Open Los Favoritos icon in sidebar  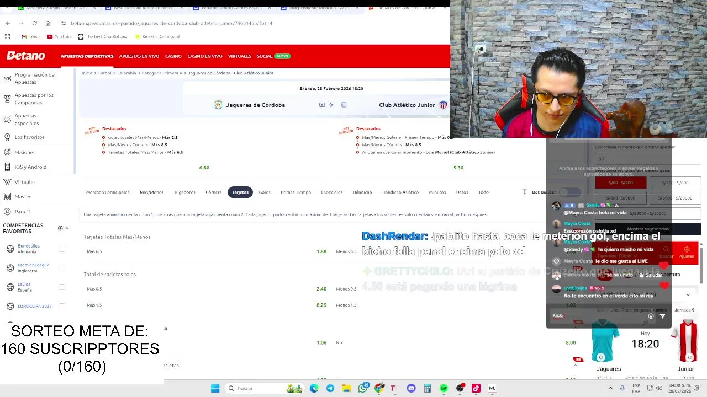pyautogui.click(x=7, y=137)
